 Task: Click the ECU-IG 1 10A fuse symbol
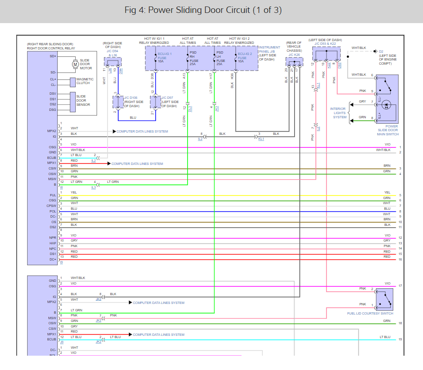click(x=155, y=59)
